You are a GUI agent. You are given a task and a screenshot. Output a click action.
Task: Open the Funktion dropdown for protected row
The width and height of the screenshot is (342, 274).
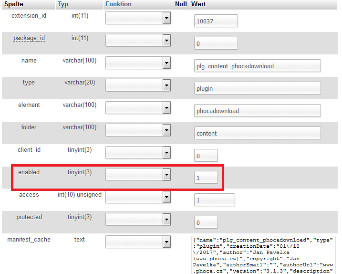[138, 220]
